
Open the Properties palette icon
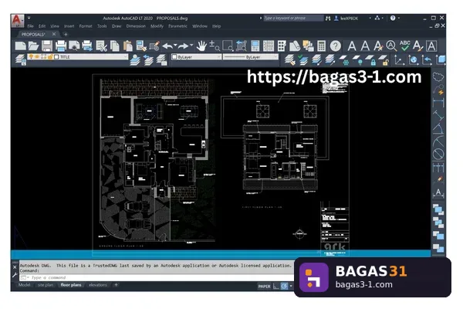[255, 46]
